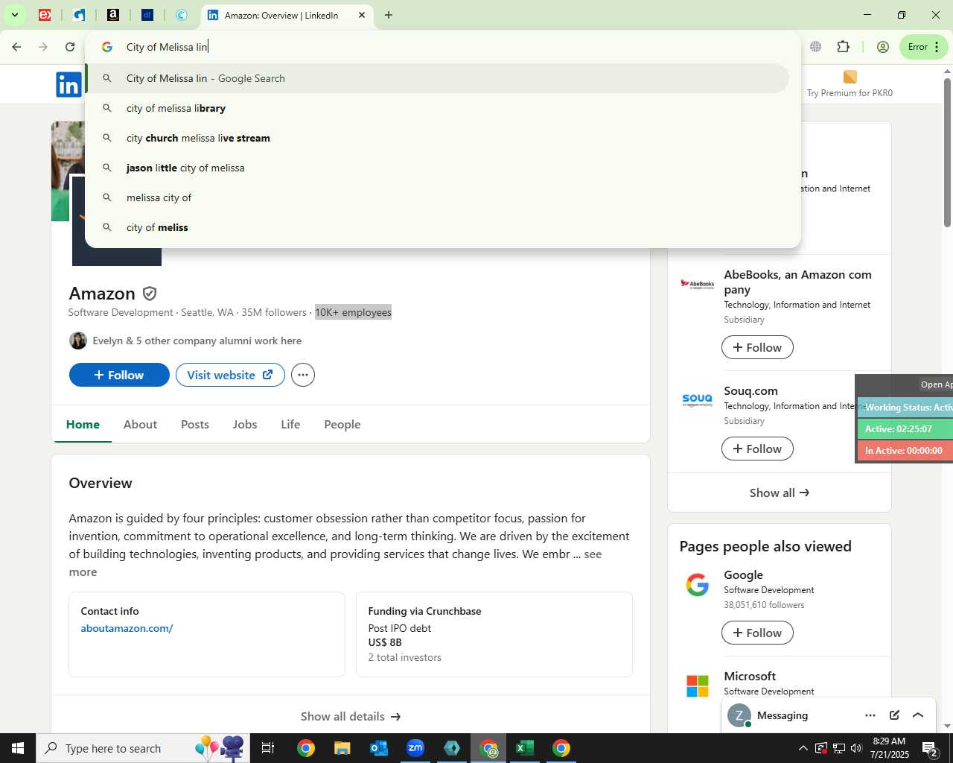
Task: Click the browser forward arrow
Action: click(43, 47)
